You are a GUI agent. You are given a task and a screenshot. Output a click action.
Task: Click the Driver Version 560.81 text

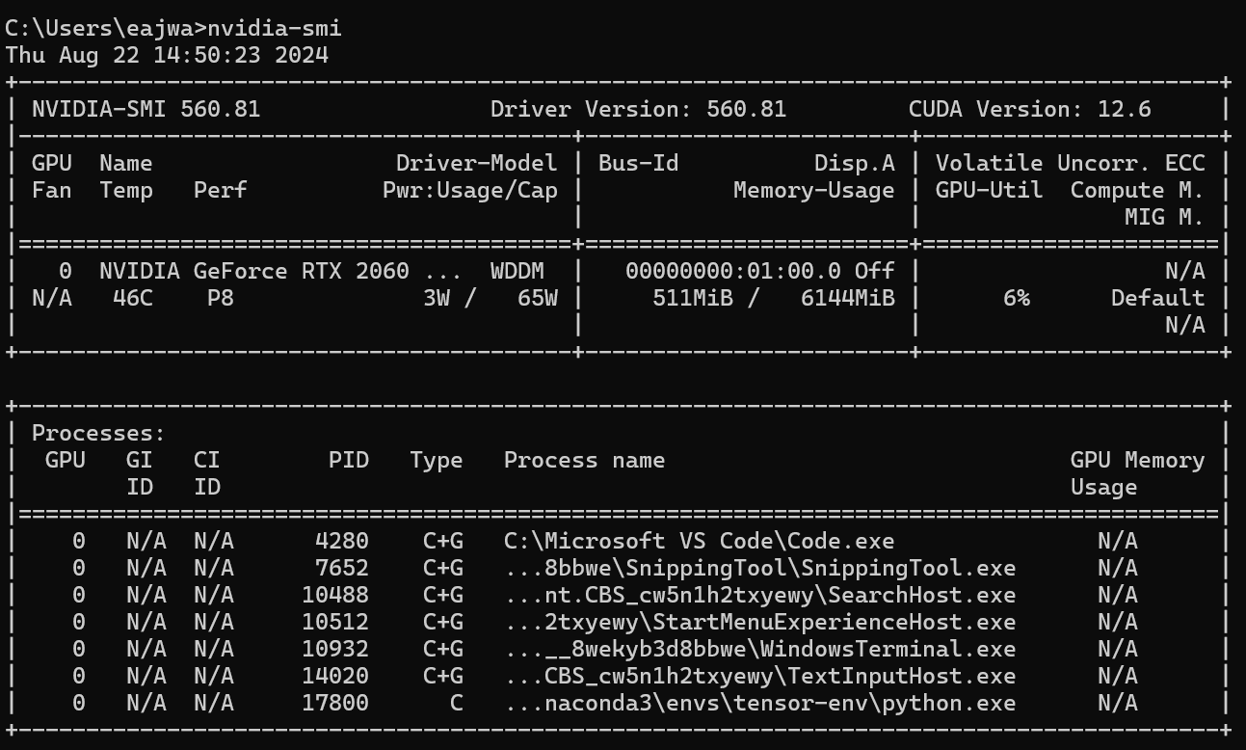pyautogui.click(x=638, y=109)
